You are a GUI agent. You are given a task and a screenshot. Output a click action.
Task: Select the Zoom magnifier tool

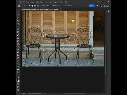click(x=18, y=72)
